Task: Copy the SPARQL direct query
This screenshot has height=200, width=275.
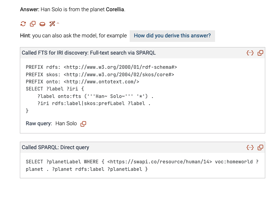Action: [260, 148]
